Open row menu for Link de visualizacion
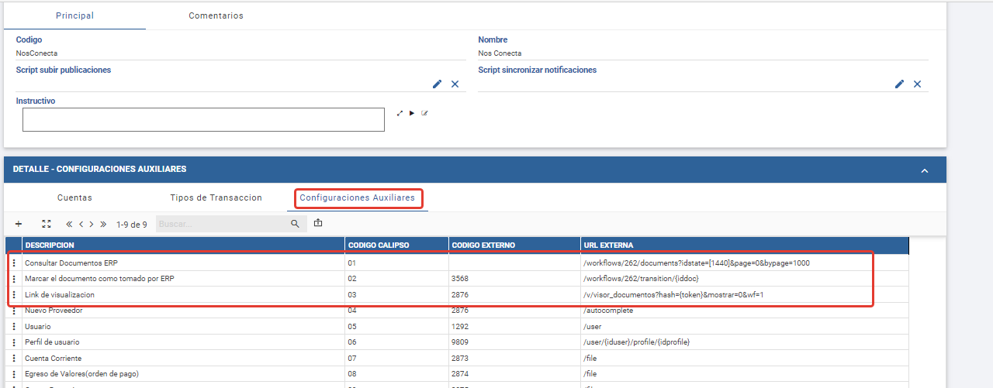 coord(14,295)
